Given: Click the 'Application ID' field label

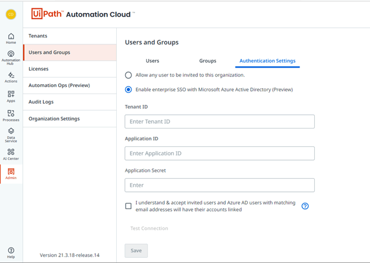Looking at the screenshot, I should (141, 139).
